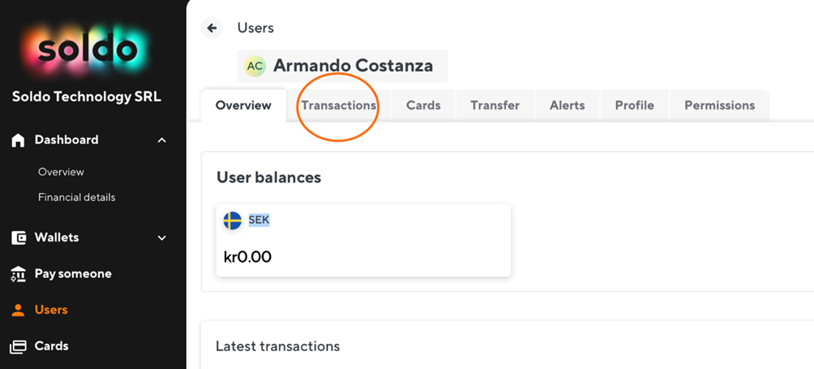Click the back arrow next to Users
Viewport: 814px width, 369px height.
pos(212,28)
